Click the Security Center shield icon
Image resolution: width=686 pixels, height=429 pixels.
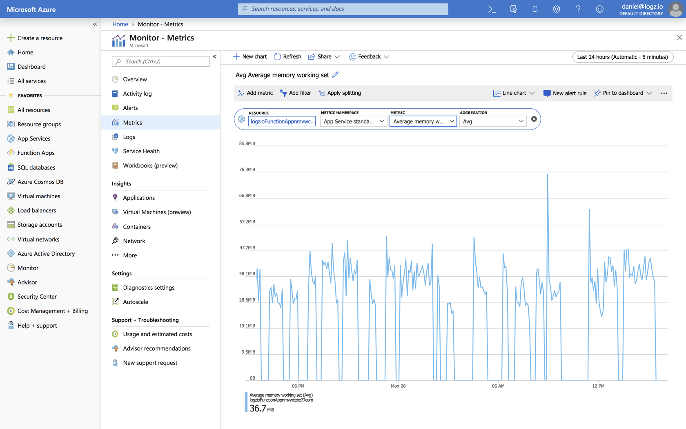pyautogui.click(x=11, y=297)
